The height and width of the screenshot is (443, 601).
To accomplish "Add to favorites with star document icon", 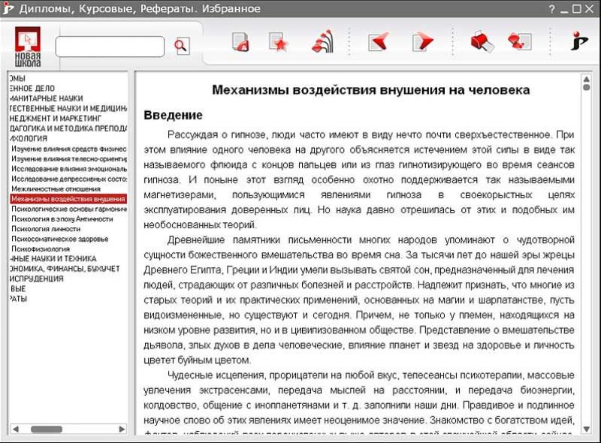I will tap(278, 42).
